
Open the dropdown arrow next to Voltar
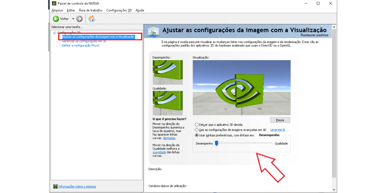(73, 19)
